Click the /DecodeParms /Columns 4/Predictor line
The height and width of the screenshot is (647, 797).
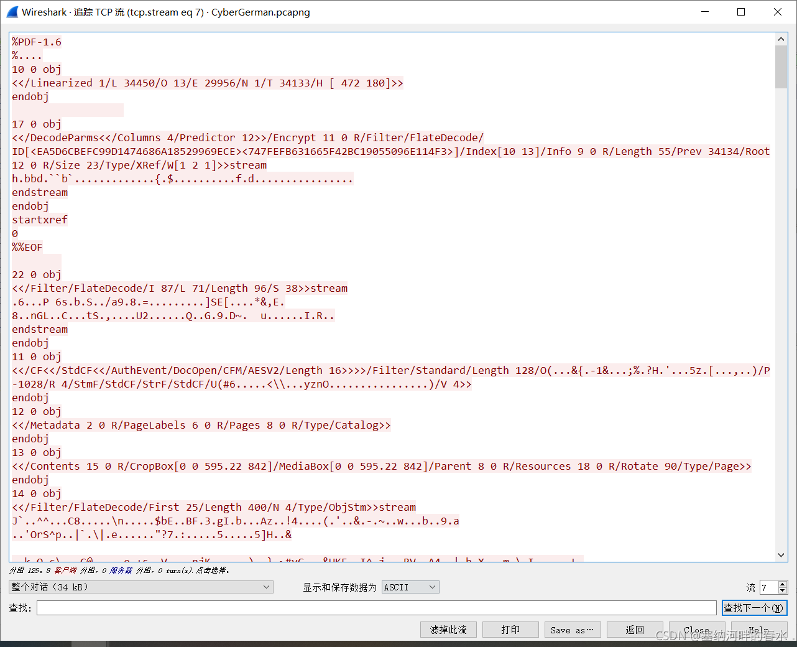[248, 137]
